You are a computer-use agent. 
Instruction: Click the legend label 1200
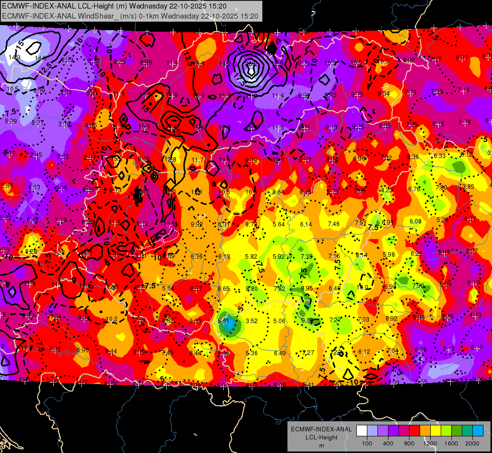430,443
